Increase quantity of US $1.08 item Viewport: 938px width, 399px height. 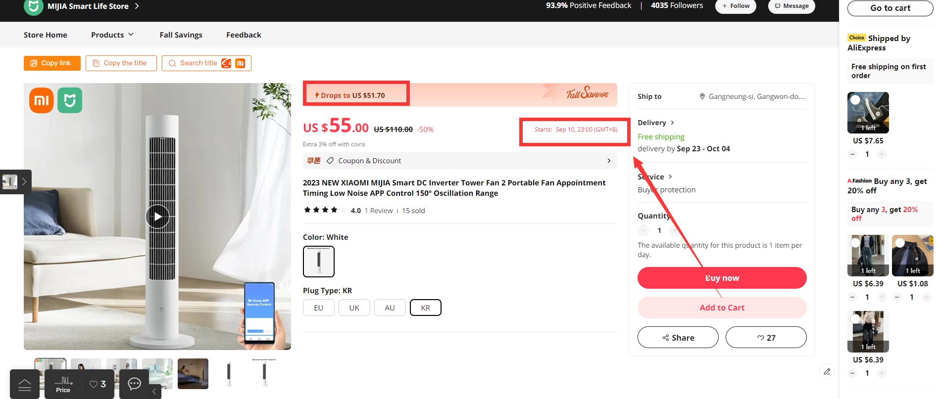(x=926, y=297)
